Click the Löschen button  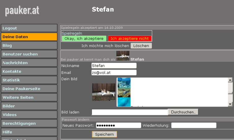(x=141, y=46)
